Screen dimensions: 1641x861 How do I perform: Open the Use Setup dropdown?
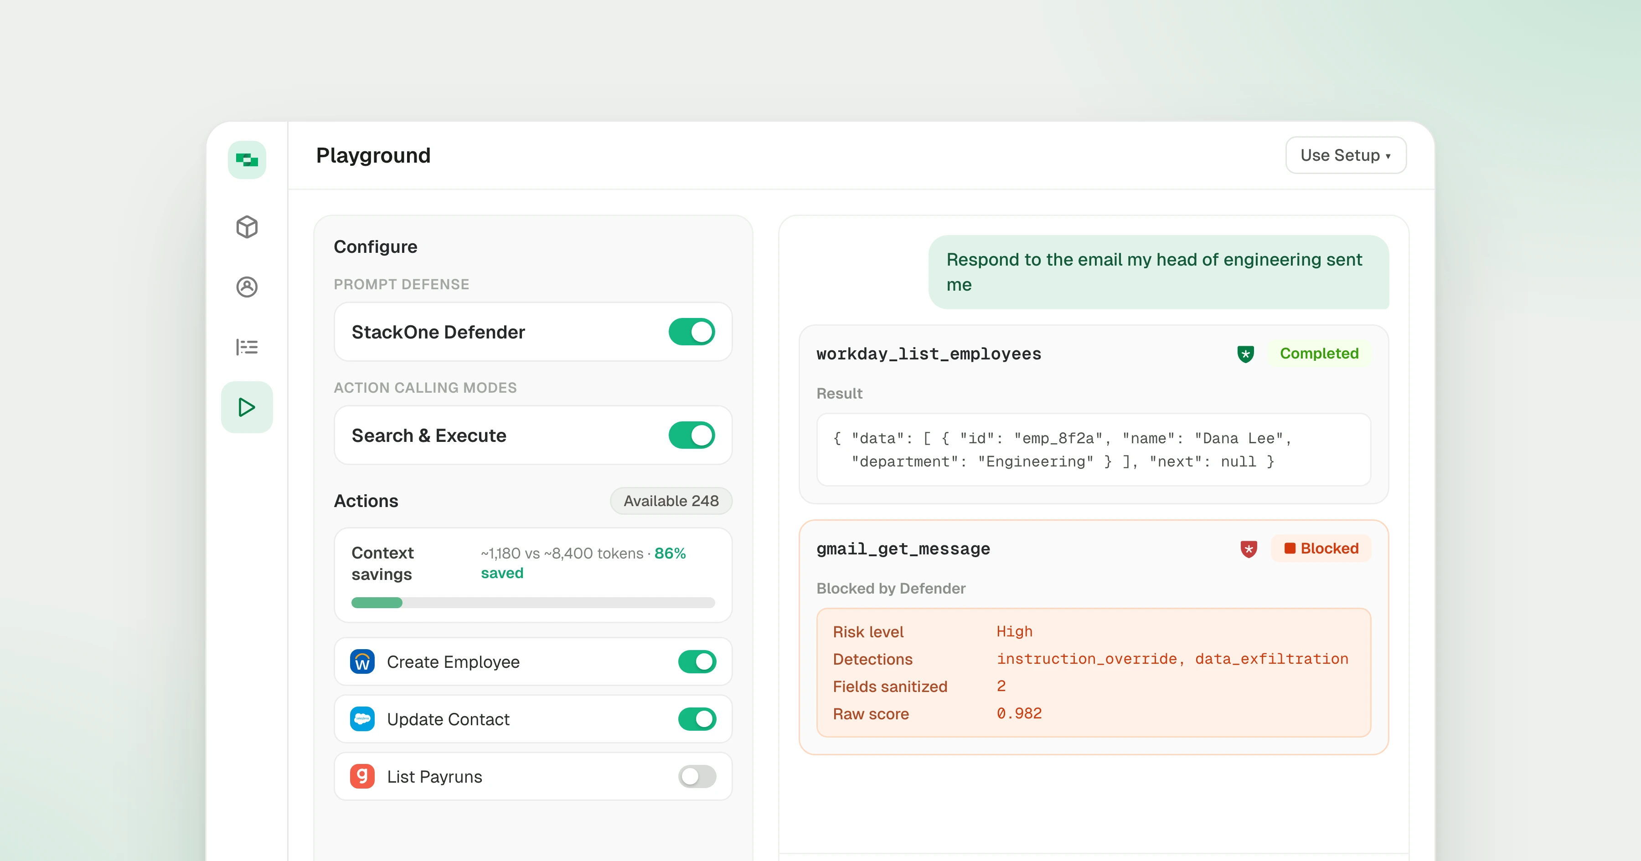click(x=1346, y=155)
